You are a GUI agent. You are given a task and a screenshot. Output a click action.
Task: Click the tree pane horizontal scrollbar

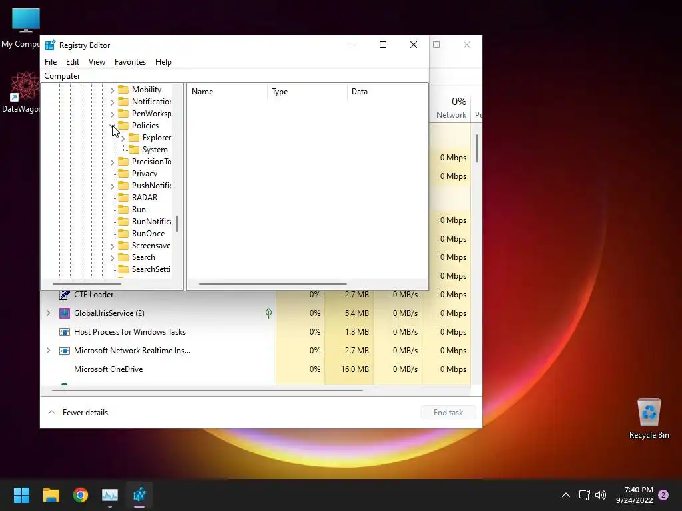(x=87, y=284)
